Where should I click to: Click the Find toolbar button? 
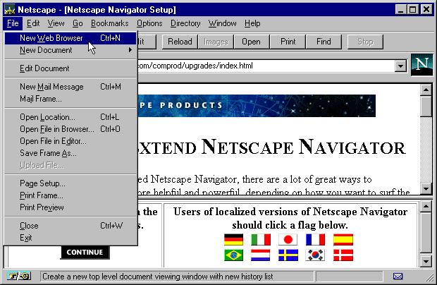324,42
